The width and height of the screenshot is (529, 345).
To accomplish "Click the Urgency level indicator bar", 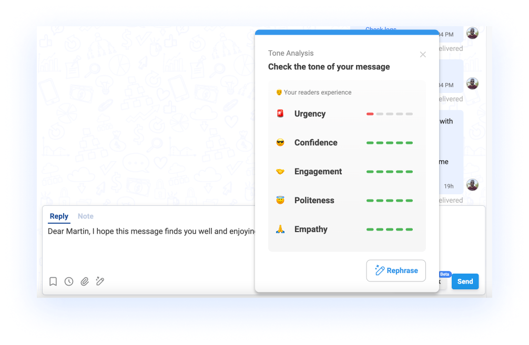I will click(390, 114).
